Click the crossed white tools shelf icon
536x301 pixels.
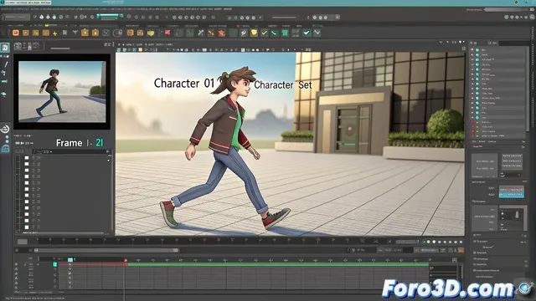tap(201, 33)
